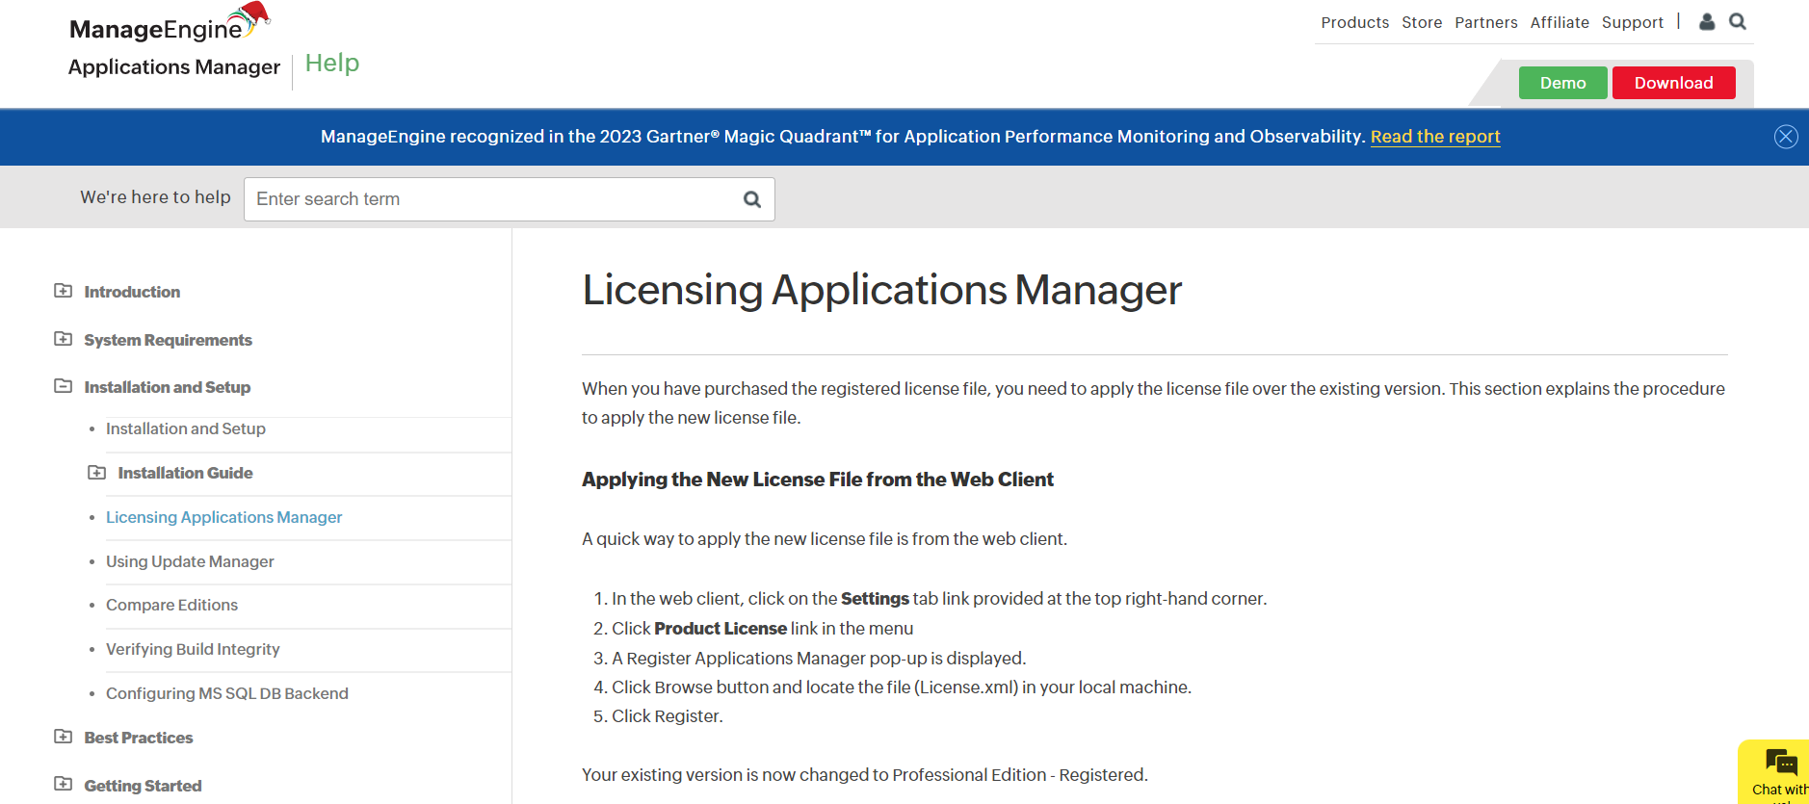Screen dimensions: 1809x804
Task: Open the chat widget icon
Action: tap(1780, 763)
